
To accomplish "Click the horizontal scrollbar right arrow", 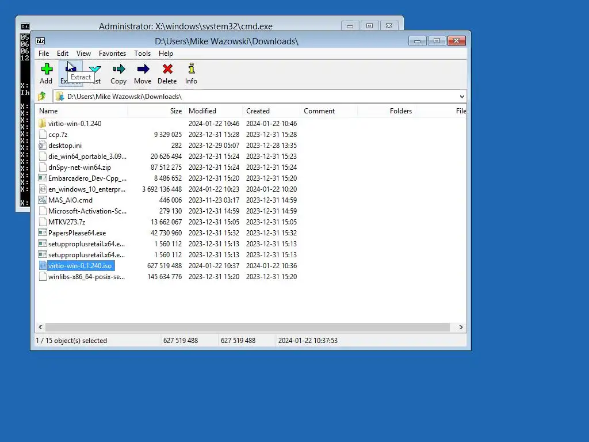I will (461, 327).
